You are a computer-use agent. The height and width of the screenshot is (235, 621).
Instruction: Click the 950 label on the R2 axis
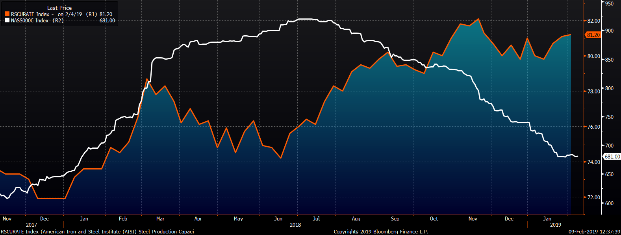pos(609,4)
